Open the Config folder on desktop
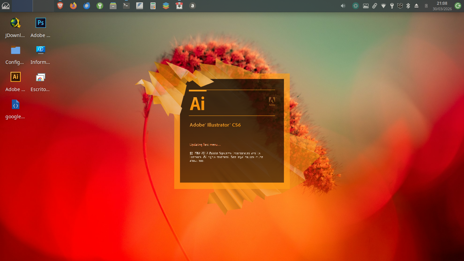Image resolution: width=464 pixels, height=261 pixels. pyautogui.click(x=15, y=50)
